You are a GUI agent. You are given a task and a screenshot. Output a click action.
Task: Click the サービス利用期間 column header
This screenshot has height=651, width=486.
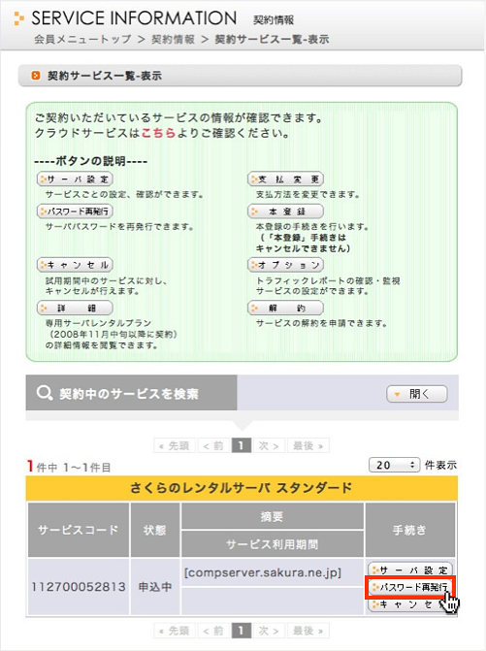273,544
